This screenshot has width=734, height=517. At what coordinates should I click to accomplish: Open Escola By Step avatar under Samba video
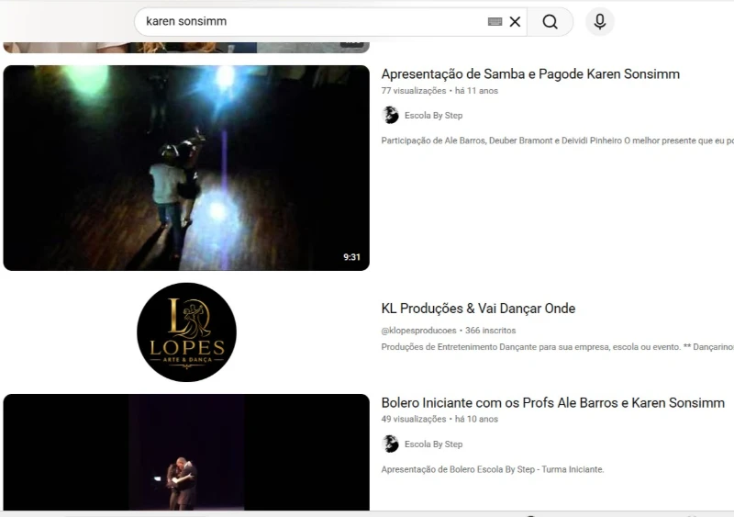[x=390, y=116]
